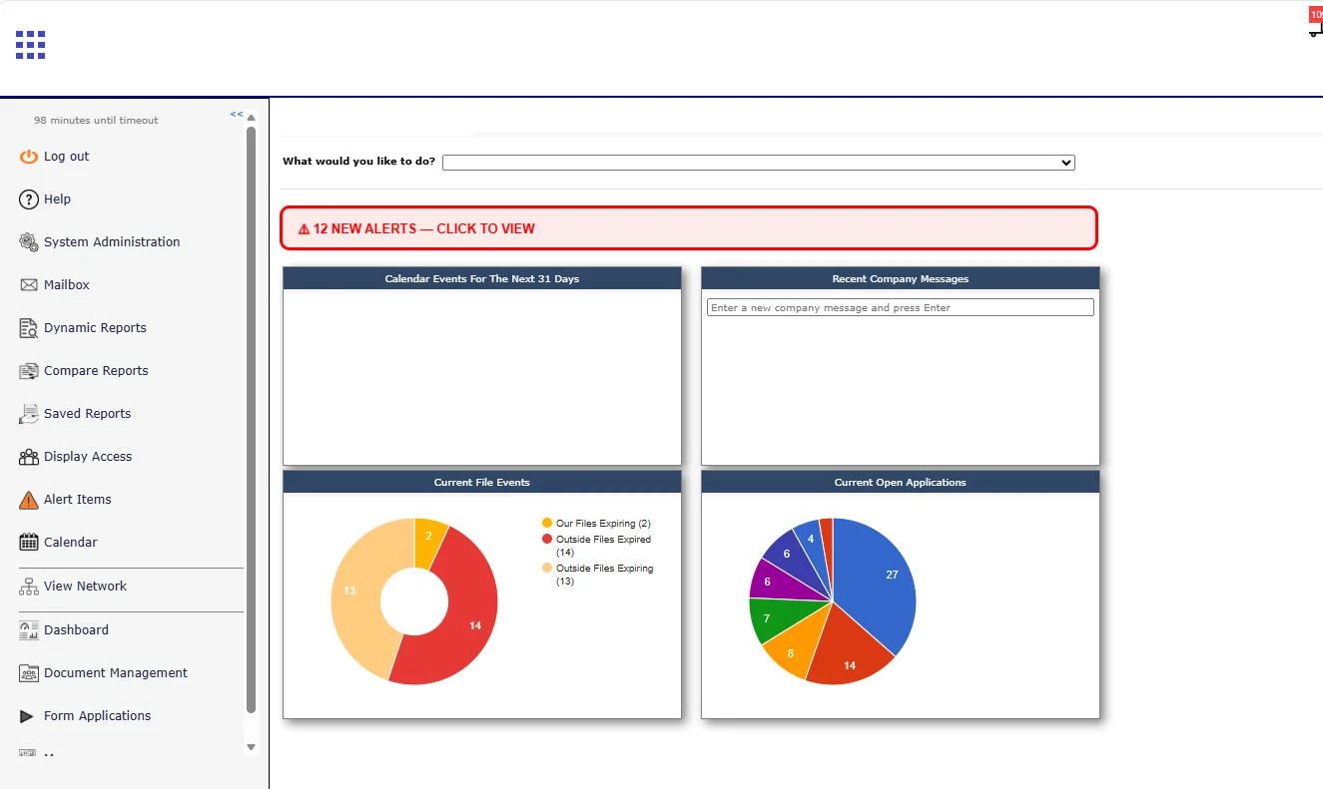Click the sidebar scrollbar down arrow
The height and width of the screenshot is (789, 1323).
252,747
